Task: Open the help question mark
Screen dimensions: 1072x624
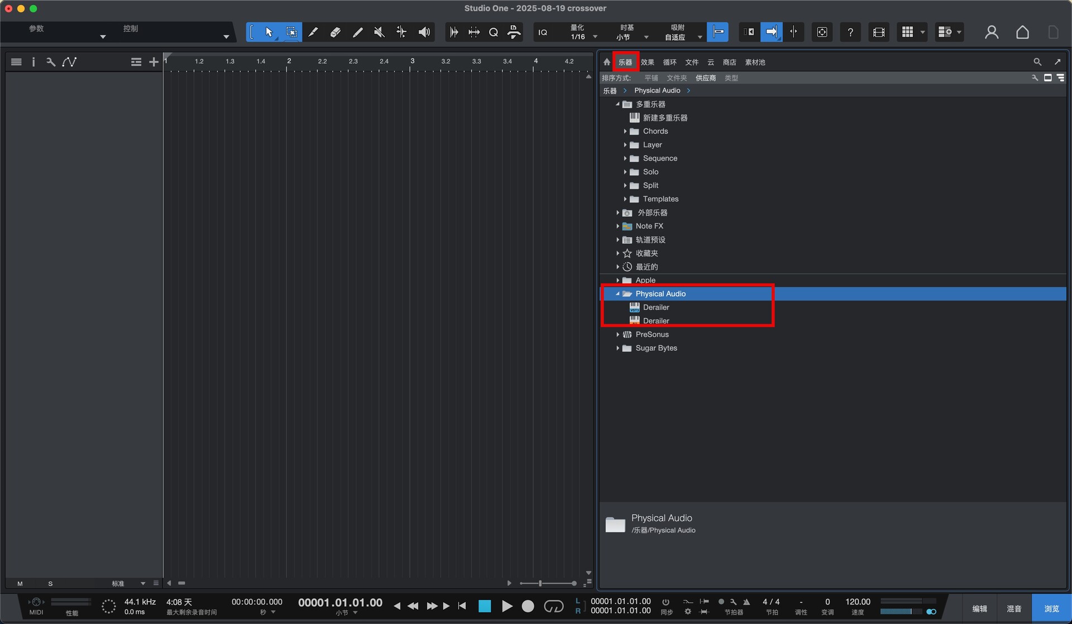Action: click(850, 32)
